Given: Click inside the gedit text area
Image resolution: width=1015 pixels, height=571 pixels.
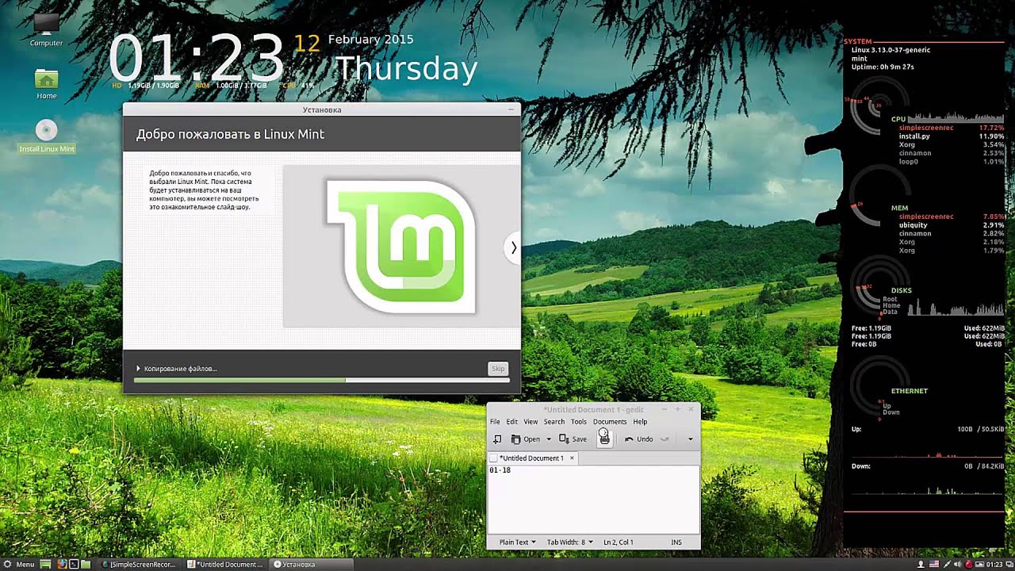Looking at the screenshot, I should click(593, 500).
